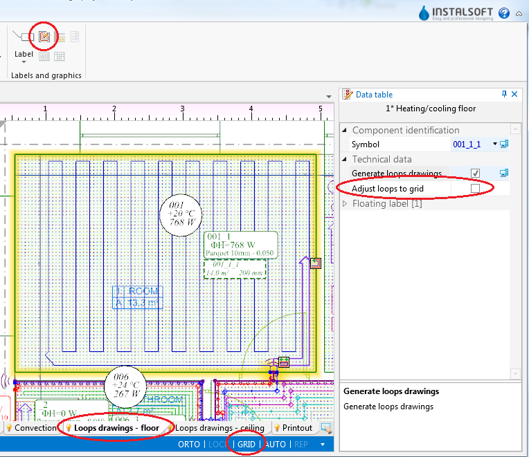Collapse the Component identification section

coord(346,130)
